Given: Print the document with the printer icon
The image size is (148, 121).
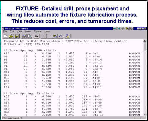Looking at the screenshot, I should click(24, 36).
